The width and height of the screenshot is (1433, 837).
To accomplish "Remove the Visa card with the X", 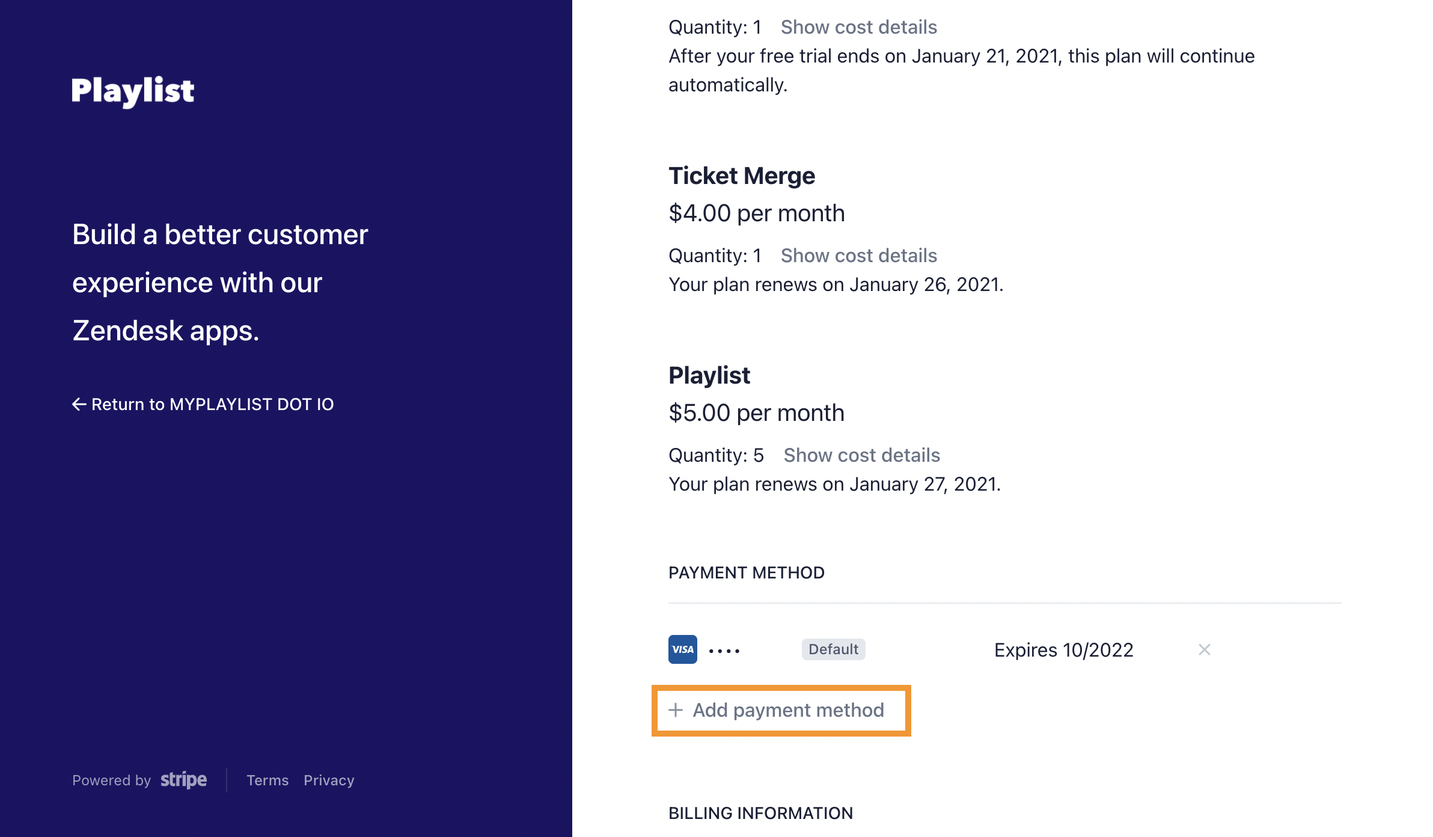I will [x=1204, y=649].
